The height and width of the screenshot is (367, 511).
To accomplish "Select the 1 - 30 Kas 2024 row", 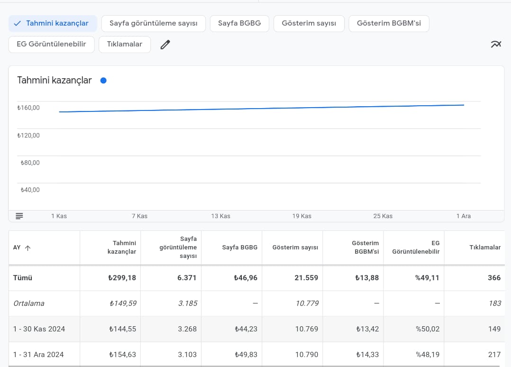I will pyautogui.click(x=256, y=329).
